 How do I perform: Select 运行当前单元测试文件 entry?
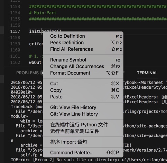point(83,131)
